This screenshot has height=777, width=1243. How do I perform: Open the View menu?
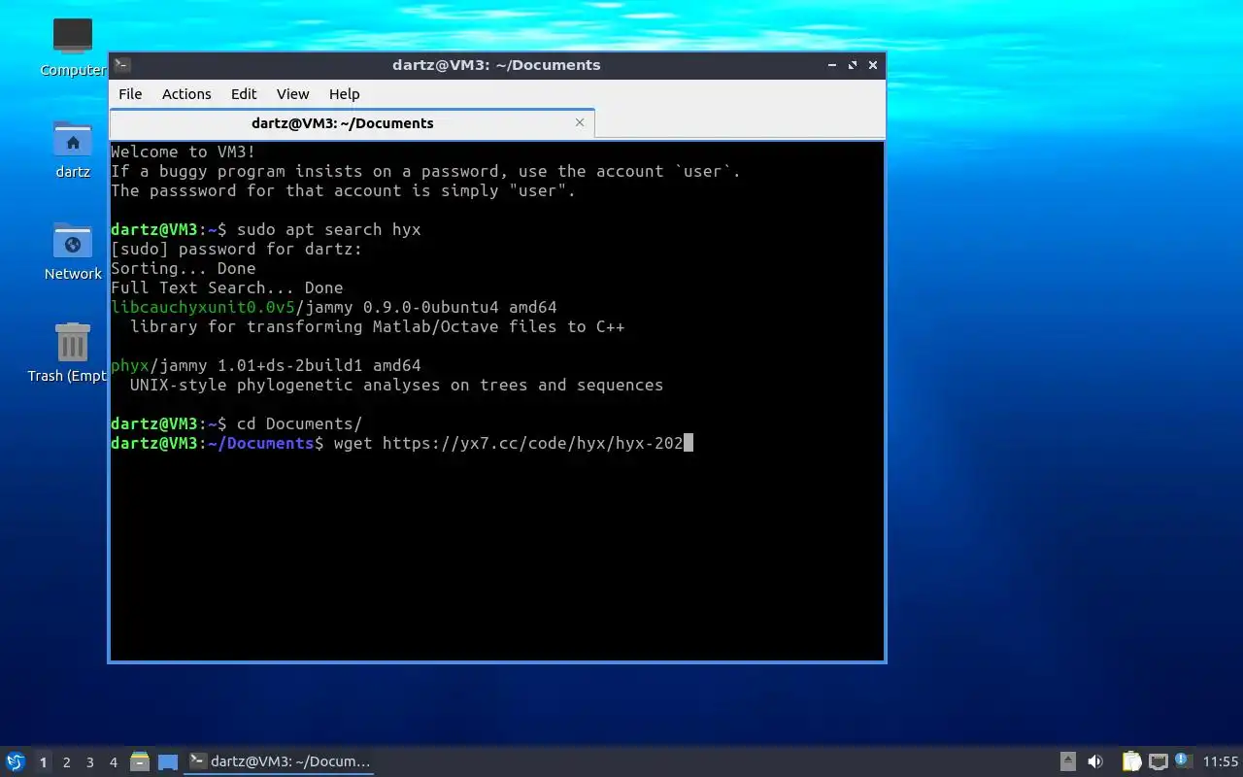(x=292, y=94)
